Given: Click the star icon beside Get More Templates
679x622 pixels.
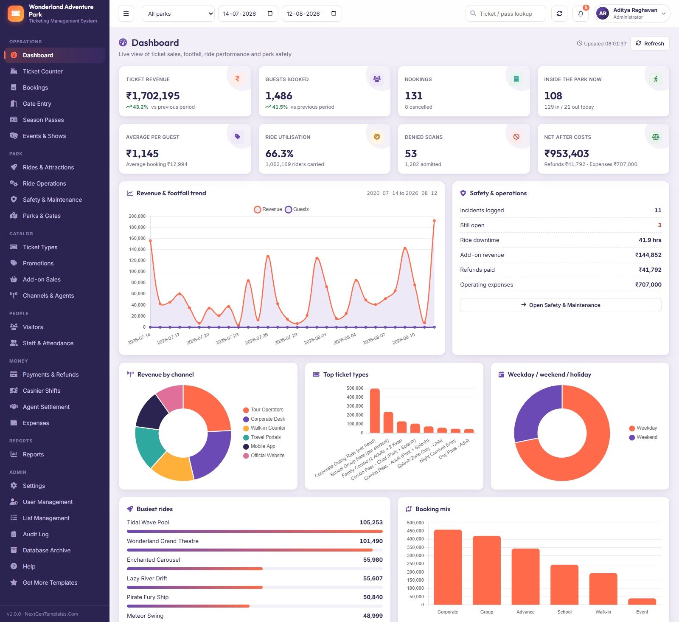Looking at the screenshot, I should (14, 583).
